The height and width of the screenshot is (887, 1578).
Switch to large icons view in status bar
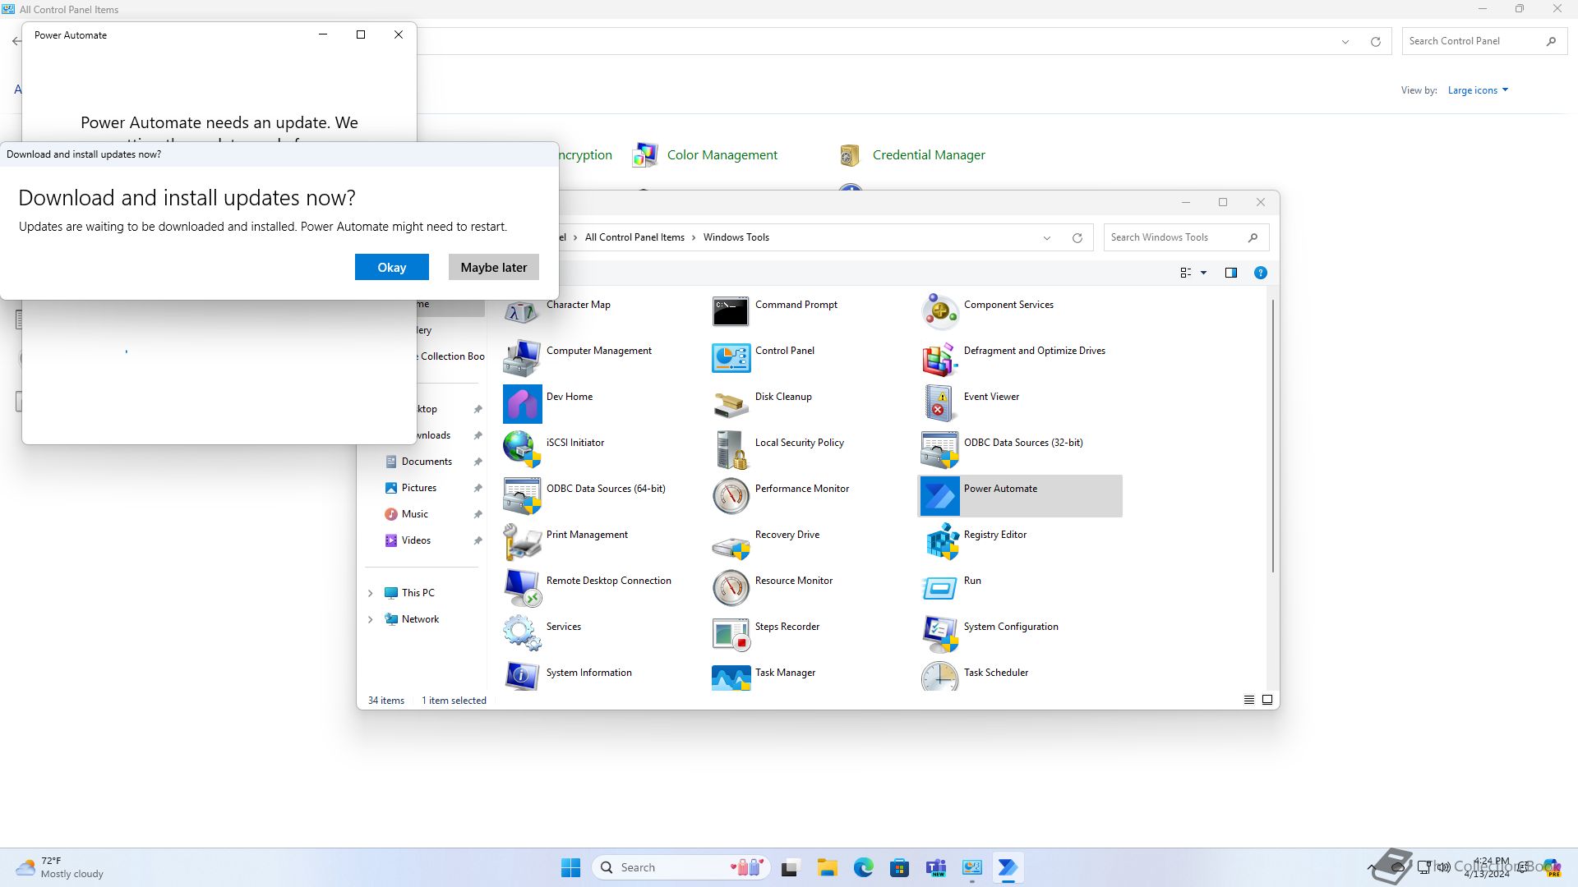pos(1267,700)
